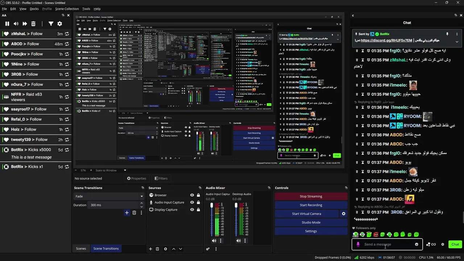Mute Desktop Audio speaker button
Screen dimensions: 464x261
[x=238, y=241]
